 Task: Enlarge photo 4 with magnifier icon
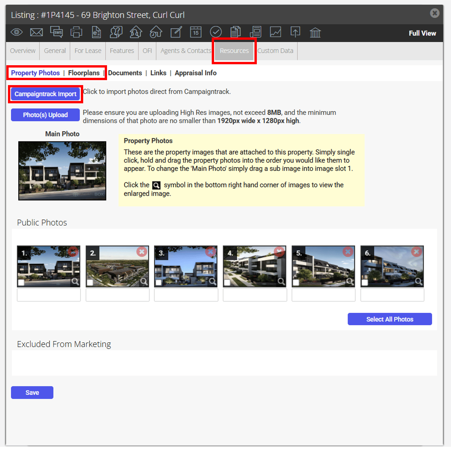pyautogui.click(x=281, y=281)
